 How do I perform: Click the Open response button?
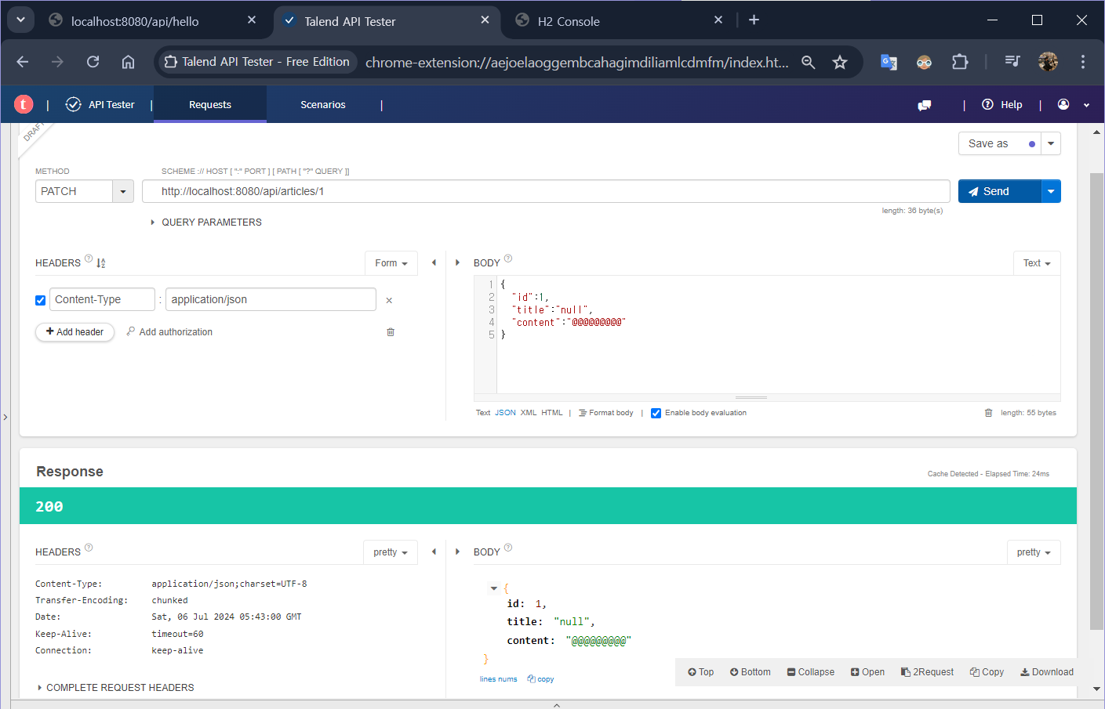[867, 672]
